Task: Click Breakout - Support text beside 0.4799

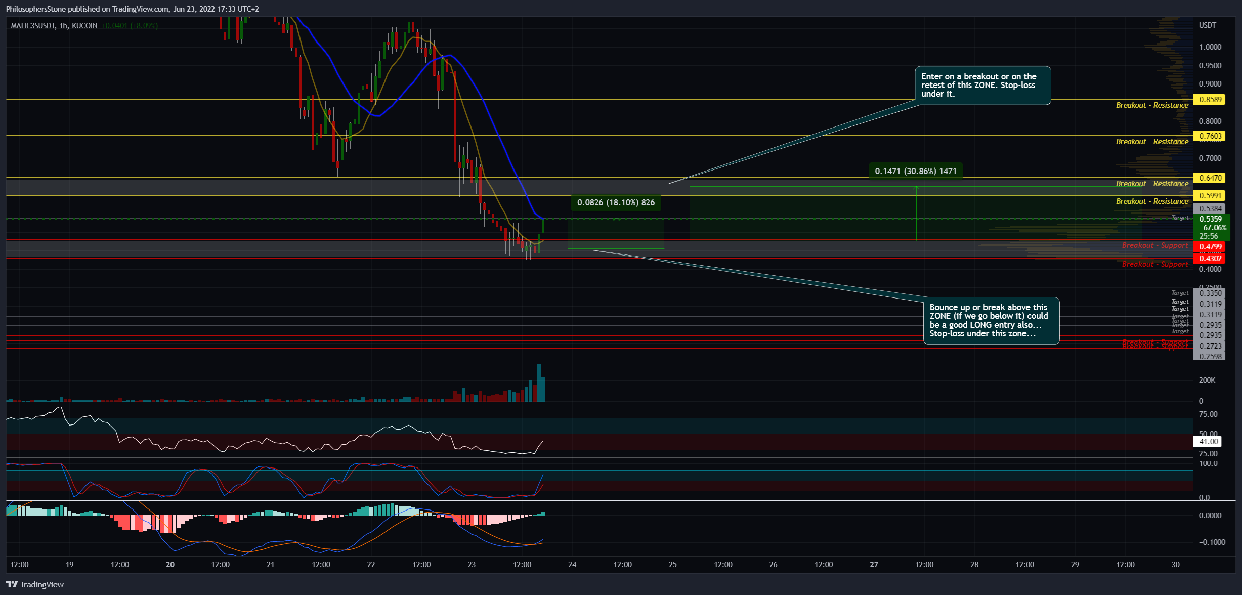Action: tap(1155, 245)
